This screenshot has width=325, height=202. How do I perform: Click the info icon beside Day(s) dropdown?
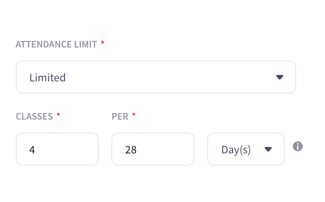pyautogui.click(x=298, y=146)
